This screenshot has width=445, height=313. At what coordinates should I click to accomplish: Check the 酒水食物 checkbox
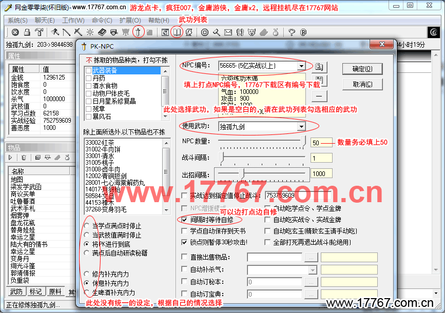[89, 86]
